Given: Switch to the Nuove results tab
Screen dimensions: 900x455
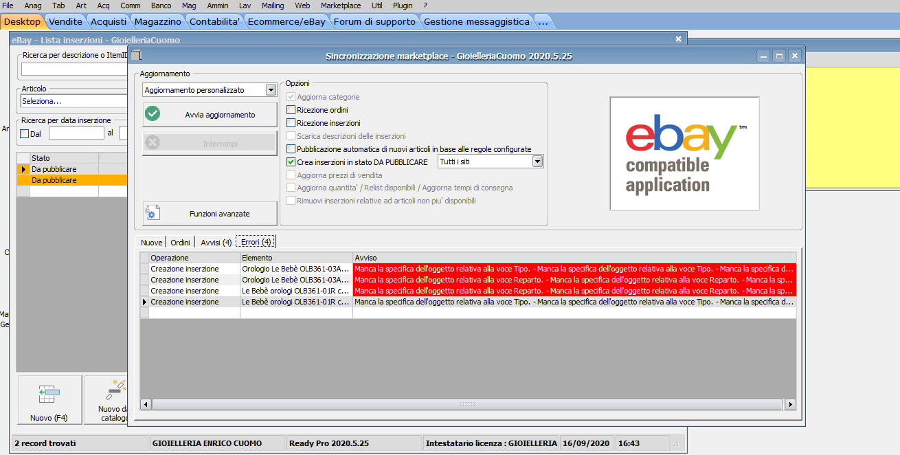Looking at the screenshot, I should [152, 243].
